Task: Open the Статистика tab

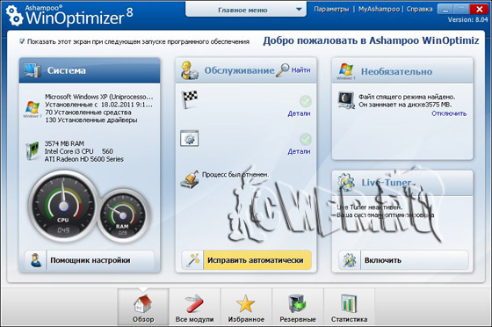Action: (349, 306)
